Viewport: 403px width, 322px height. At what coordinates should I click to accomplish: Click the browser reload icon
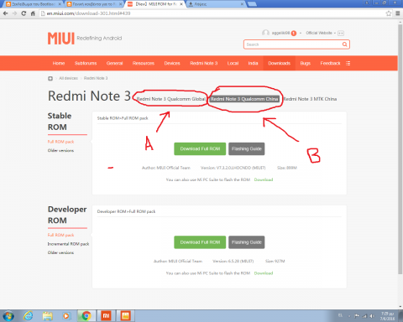tap(24, 13)
